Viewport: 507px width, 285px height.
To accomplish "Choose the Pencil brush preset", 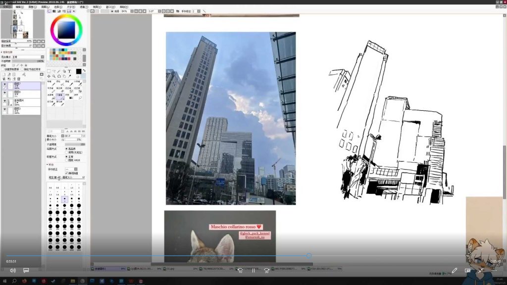I will pyautogui.click(x=51, y=83).
